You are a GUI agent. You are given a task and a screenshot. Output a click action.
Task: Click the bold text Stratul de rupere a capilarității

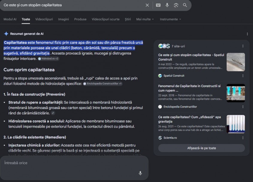(x=36, y=102)
